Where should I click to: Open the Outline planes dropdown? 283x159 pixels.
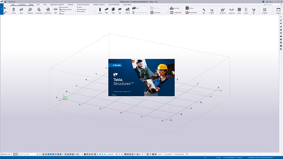pyautogui.click(x=179, y=154)
